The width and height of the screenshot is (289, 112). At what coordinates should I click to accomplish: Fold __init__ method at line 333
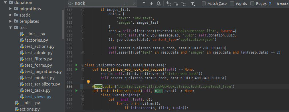(83, 99)
